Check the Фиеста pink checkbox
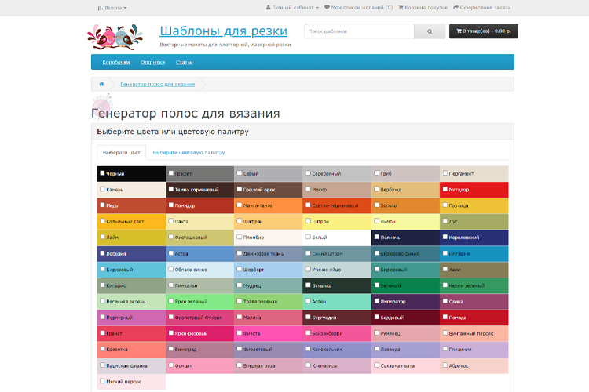The height and width of the screenshot is (392, 589). pos(239,332)
